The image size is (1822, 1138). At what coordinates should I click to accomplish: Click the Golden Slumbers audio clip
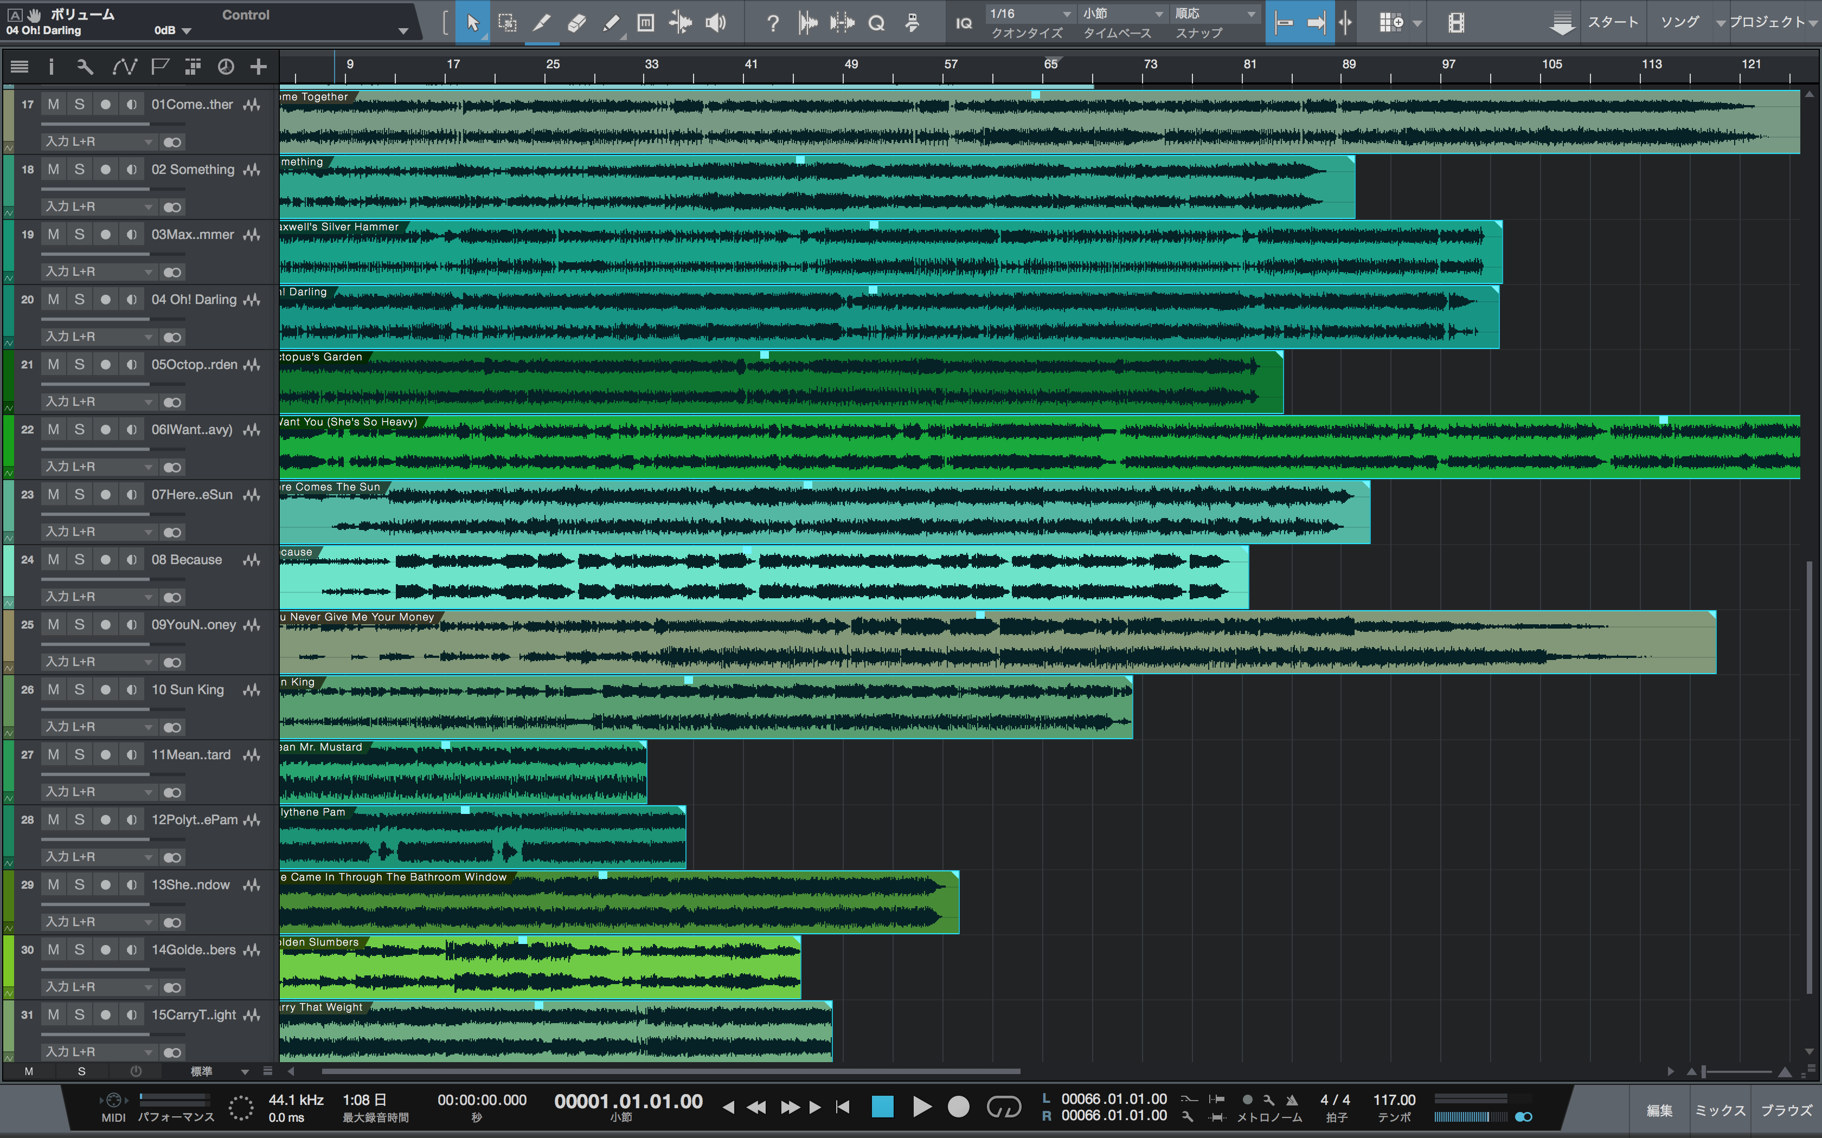tap(540, 967)
